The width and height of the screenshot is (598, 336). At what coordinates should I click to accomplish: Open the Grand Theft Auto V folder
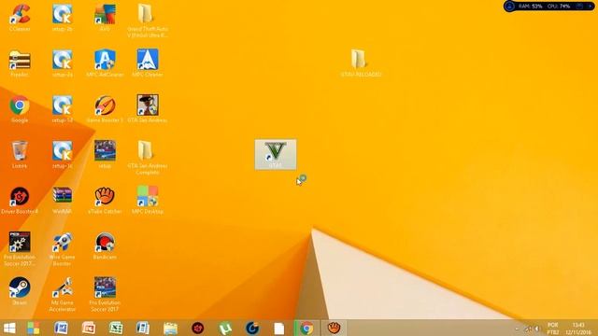pos(148,20)
